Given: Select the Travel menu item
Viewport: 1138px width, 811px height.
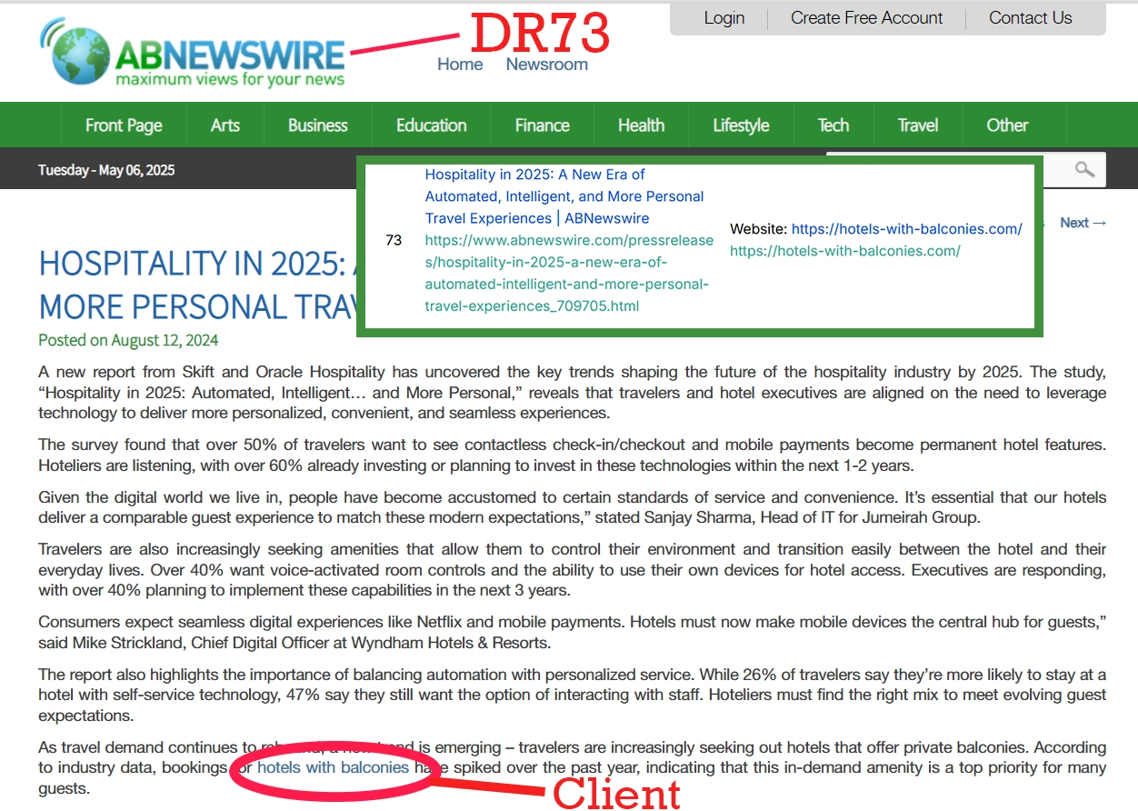Looking at the screenshot, I should coord(917,125).
